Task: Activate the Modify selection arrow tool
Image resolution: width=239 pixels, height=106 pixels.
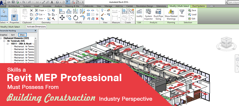Action: (x=4, y=15)
